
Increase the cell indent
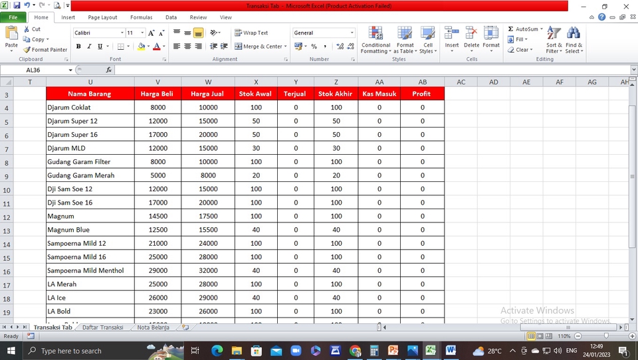pyautogui.click(x=224, y=46)
